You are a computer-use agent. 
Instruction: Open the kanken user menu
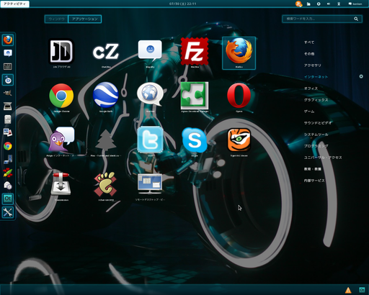(355, 4)
